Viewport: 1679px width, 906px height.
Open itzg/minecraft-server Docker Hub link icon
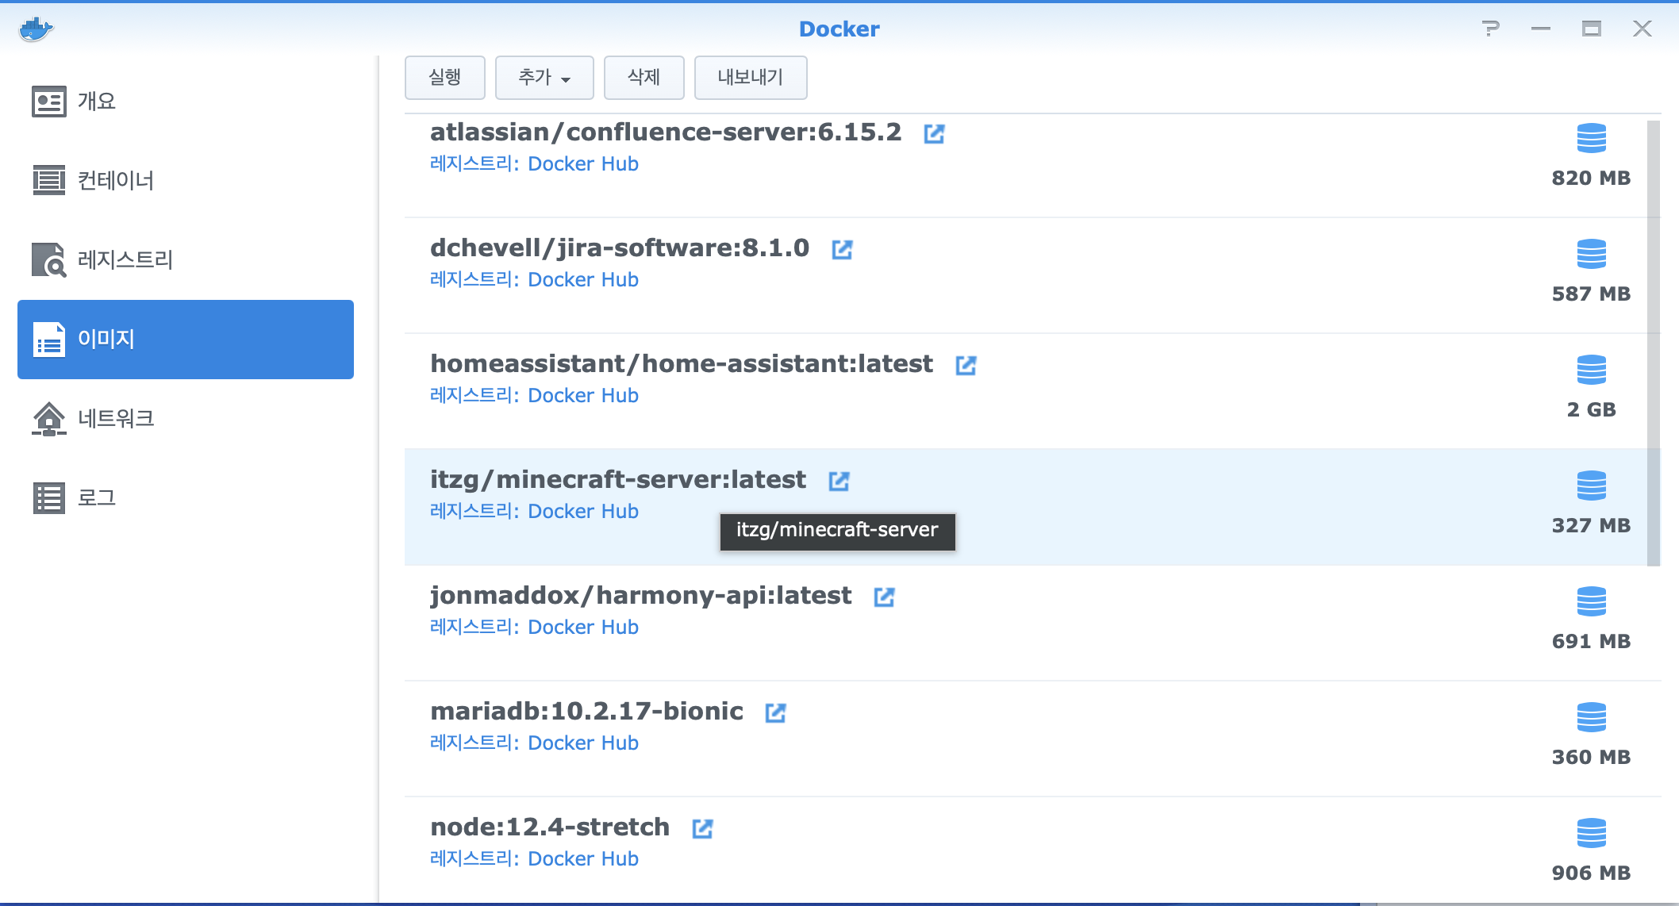click(x=839, y=481)
